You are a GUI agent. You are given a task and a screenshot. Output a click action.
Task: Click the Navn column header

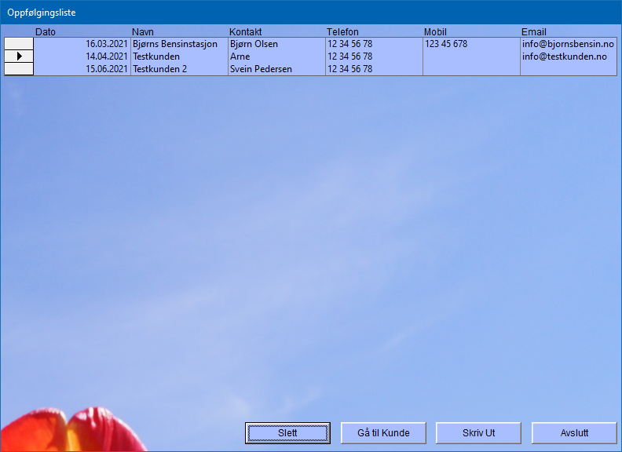[x=143, y=31]
